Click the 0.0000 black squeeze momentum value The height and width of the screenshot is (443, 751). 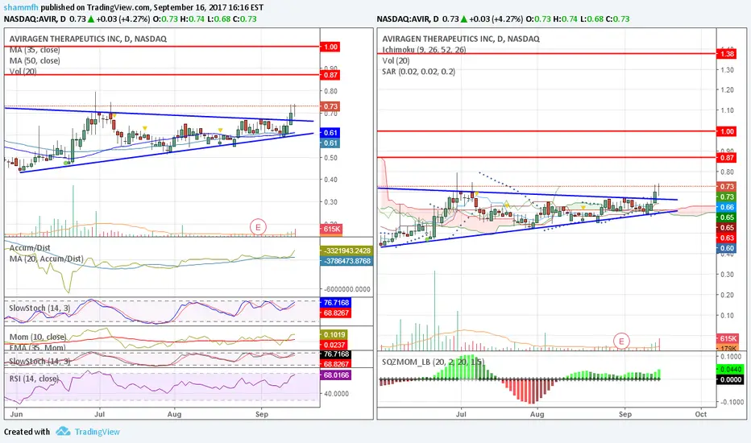tap(730, 379)
